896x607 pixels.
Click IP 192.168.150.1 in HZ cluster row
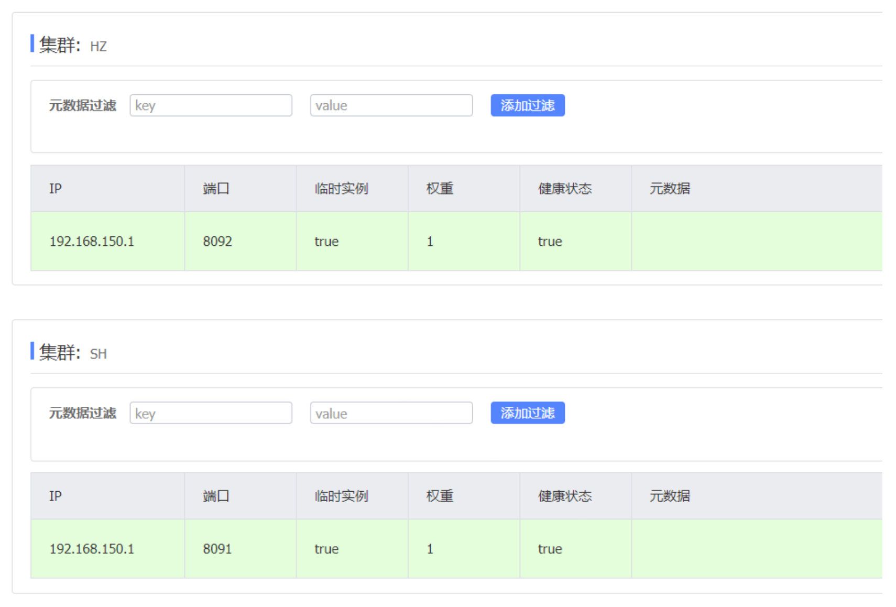[x=92, y=242]
